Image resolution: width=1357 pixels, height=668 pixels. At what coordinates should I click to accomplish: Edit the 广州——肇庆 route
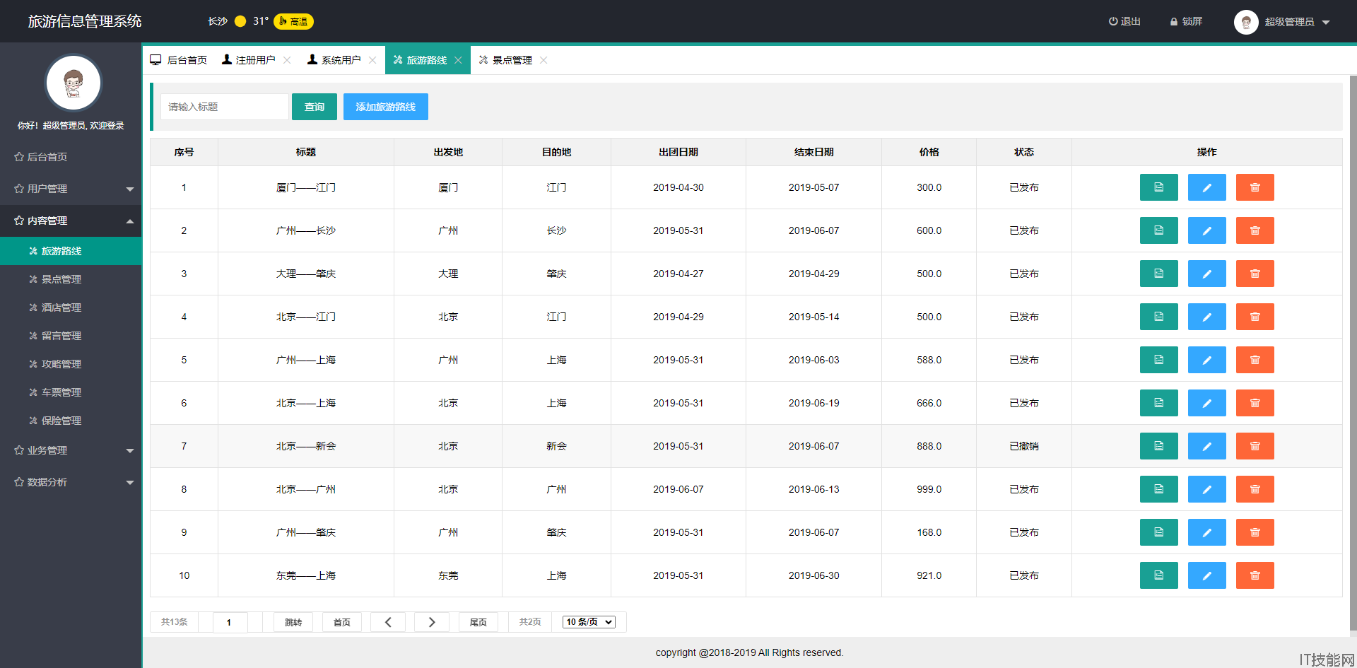1206,532
